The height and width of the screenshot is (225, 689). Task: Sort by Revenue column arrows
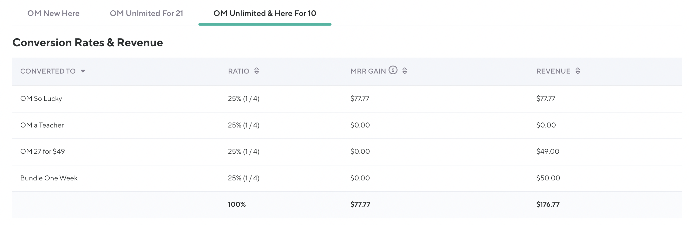tap(578, 71)
